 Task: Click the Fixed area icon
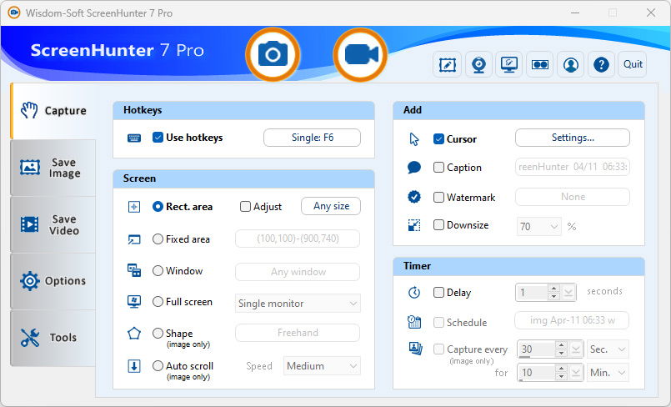[x=134, y=239]
